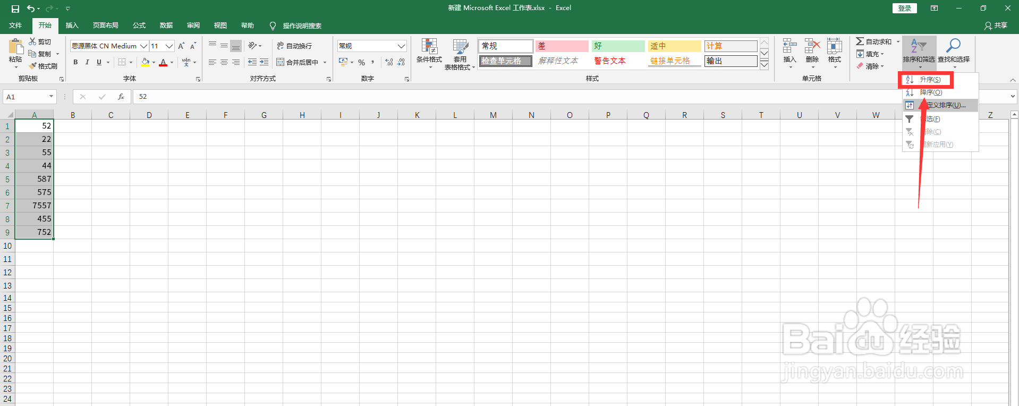Switch to the 公式 (Formulas) tab
The height and width of the screenshot is (406, 1019).
(139, 26)
